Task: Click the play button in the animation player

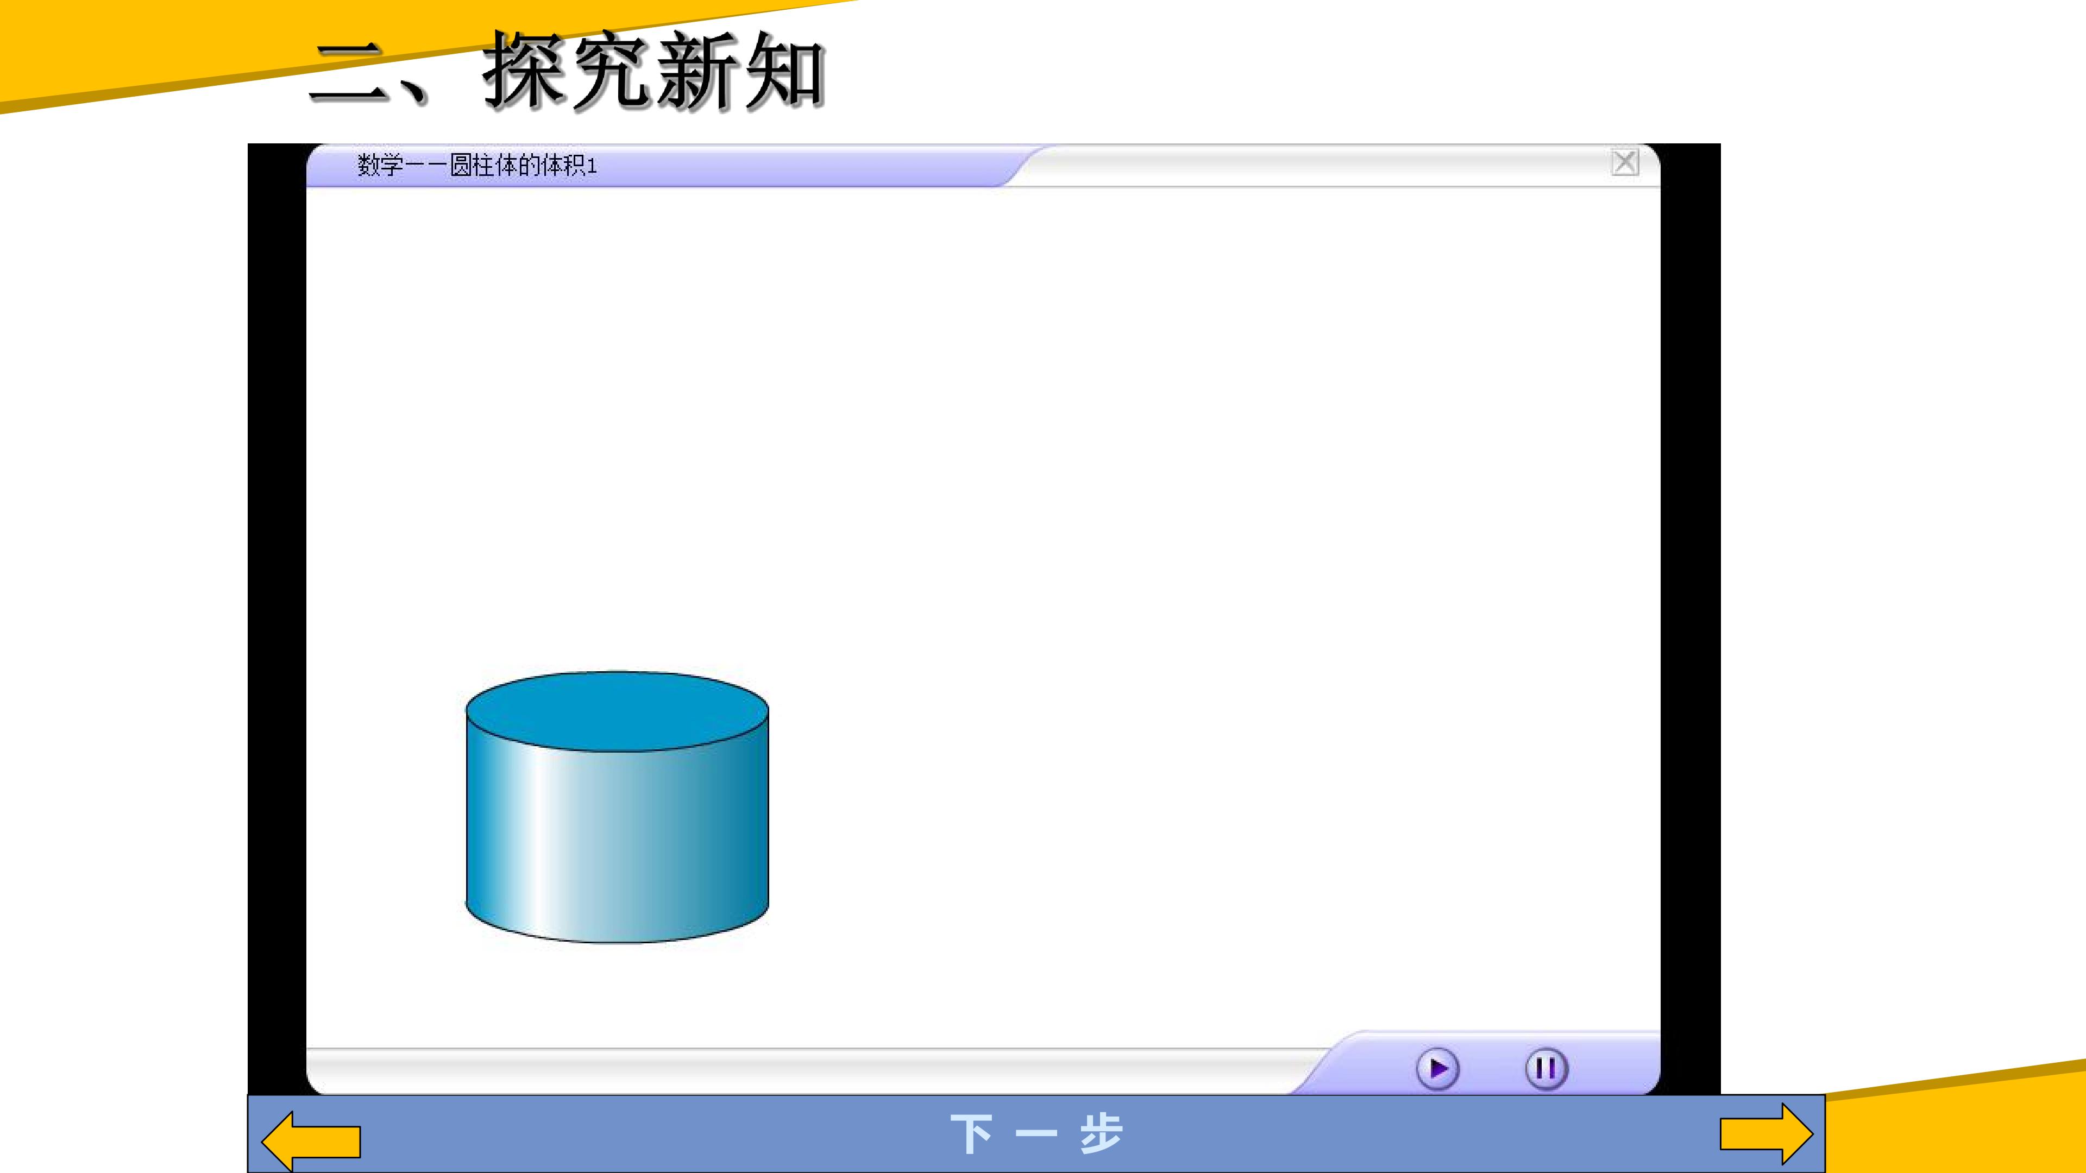Action: [x=1437, y=1069]
